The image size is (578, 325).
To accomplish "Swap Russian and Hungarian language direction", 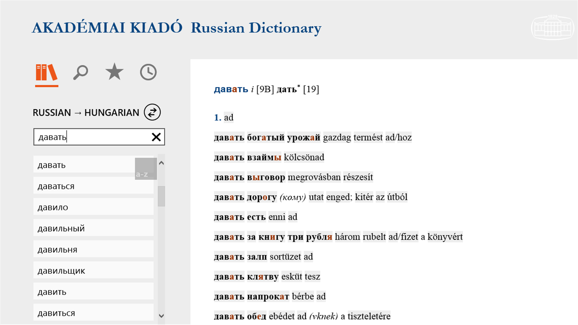I will coord(153,112).
